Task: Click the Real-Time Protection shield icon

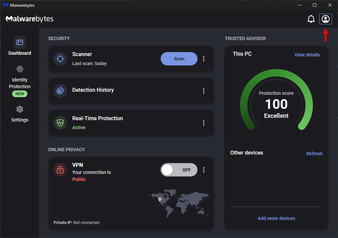Action: [60, 123]
